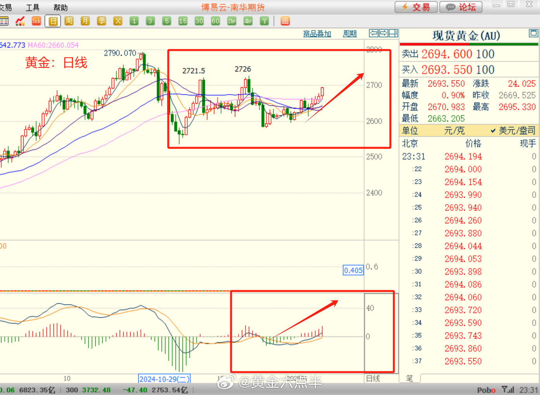Click the MA60:2660.054 indicator label
Image resolution: width=540 pixels, height=395 pixels.
click(53, 45)
